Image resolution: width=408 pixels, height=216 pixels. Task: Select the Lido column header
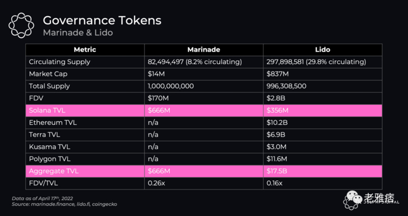pos(322,50)
